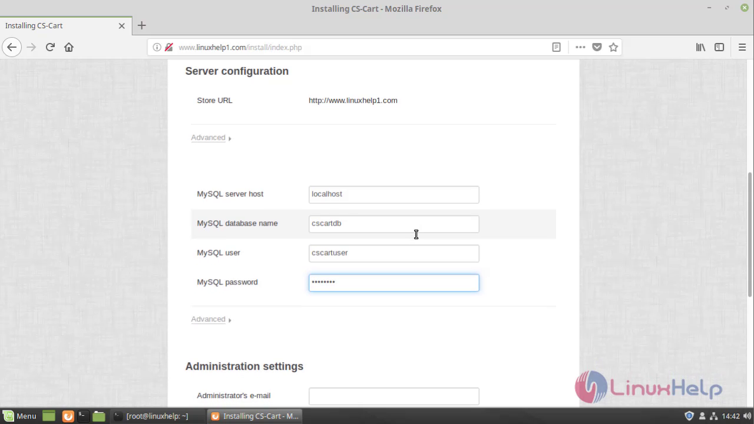Show site information icon in address bar
The width and height of the screenshot is (754, 424).
tap(157, 47)
